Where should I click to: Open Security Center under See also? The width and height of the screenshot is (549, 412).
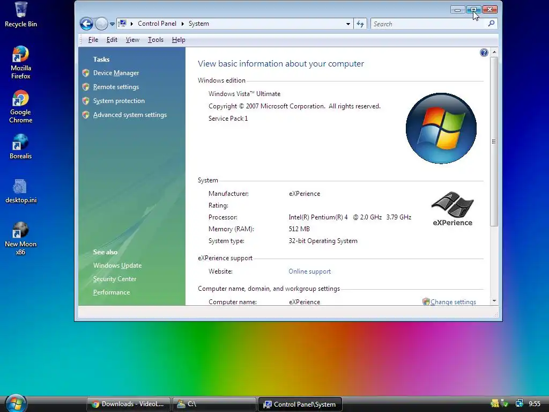tap(115, 279)
